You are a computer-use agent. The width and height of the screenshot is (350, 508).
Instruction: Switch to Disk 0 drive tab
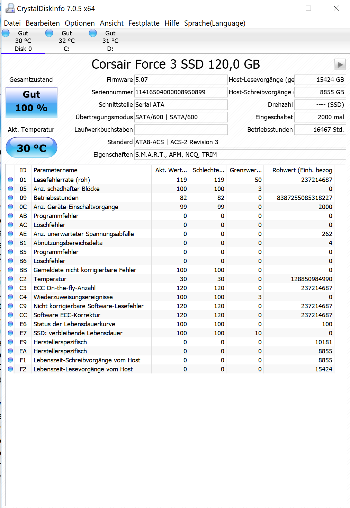tap(23, 41)
